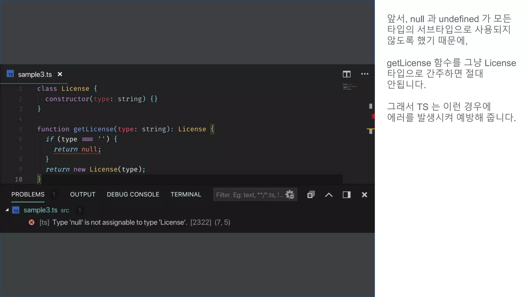Open the sample3.ts editor tab
This screenshot has width=528, height=297.
(x=35, y=75)
